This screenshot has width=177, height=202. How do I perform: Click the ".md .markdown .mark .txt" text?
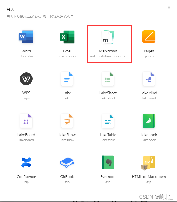tap(108, 56)
